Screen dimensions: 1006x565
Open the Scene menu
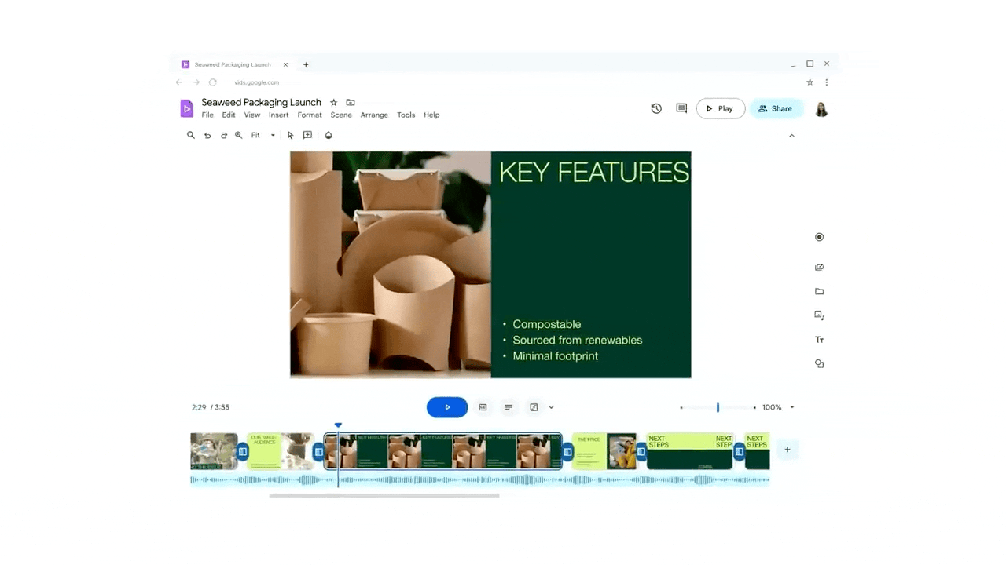click(x=341, y=115)
